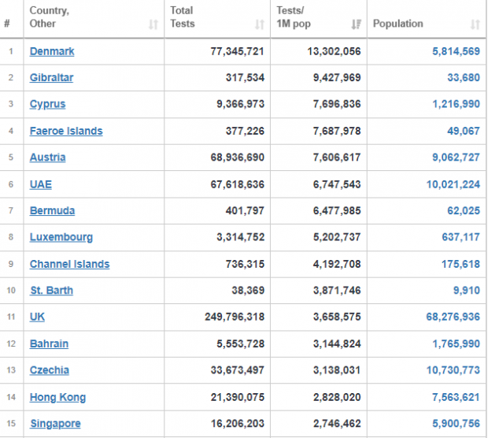Image resolution: width=488 pixels, height=438 pixels.
Task: Go to the UAE country page
Action: click(41, 184)
